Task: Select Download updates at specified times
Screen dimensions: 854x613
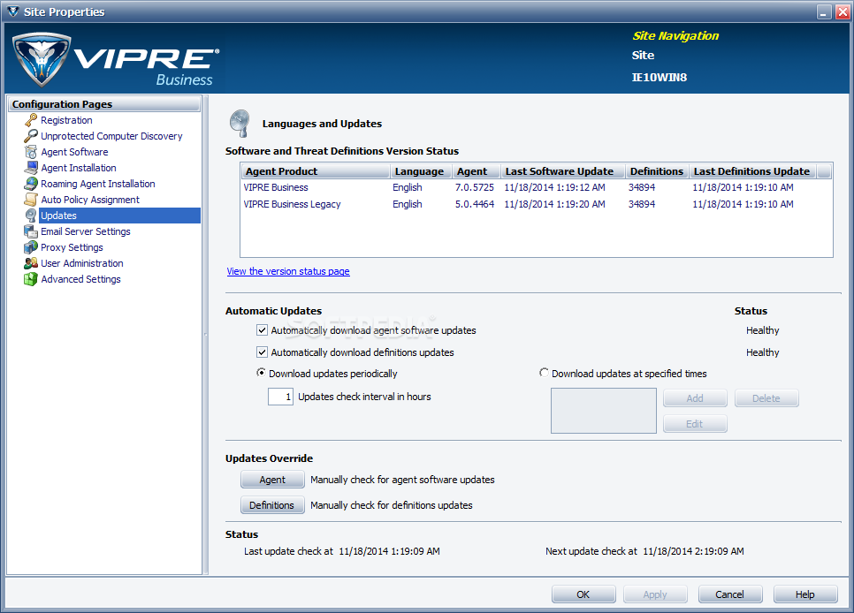Action: [544, 373]
